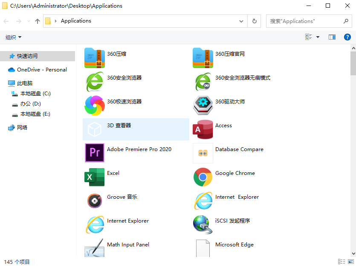Screen dimensions: 356x266
Task: Select 快速访问 in navigation pane
Action: (27, 56)
